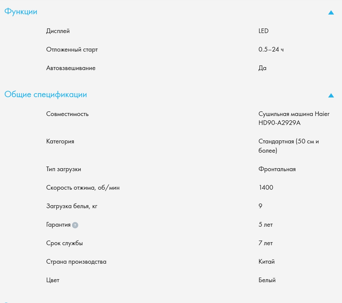Viewport: 342px width, 303px height.
Task: Click the Гарантия label text
Action: pyautogui.click(x=58, y=225)
